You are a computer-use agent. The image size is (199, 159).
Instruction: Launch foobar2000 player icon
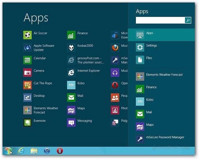(x=71, y=48)
